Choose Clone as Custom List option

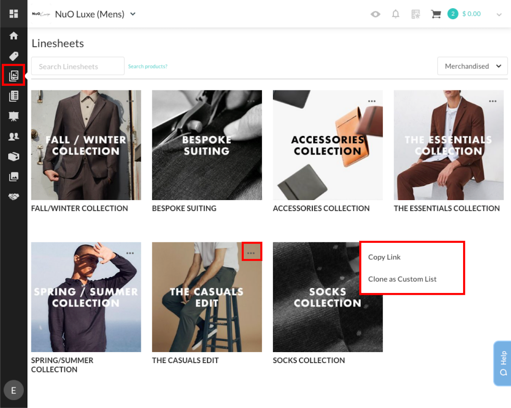pyautogui.click(x=402, y=279)
